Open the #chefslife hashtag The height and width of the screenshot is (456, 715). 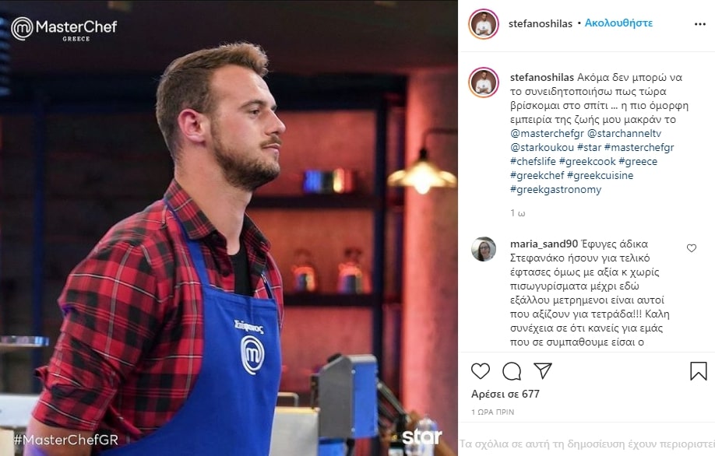pos(533,161)
